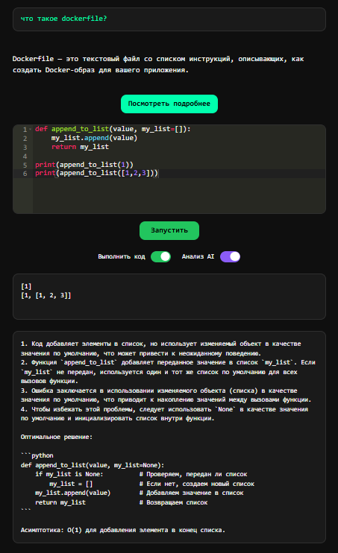
Task: Click analysis point '3. Ошибка заключается в использовании'
Action: [166, 395]
